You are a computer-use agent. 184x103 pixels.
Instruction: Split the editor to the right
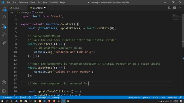pos(175,8)
